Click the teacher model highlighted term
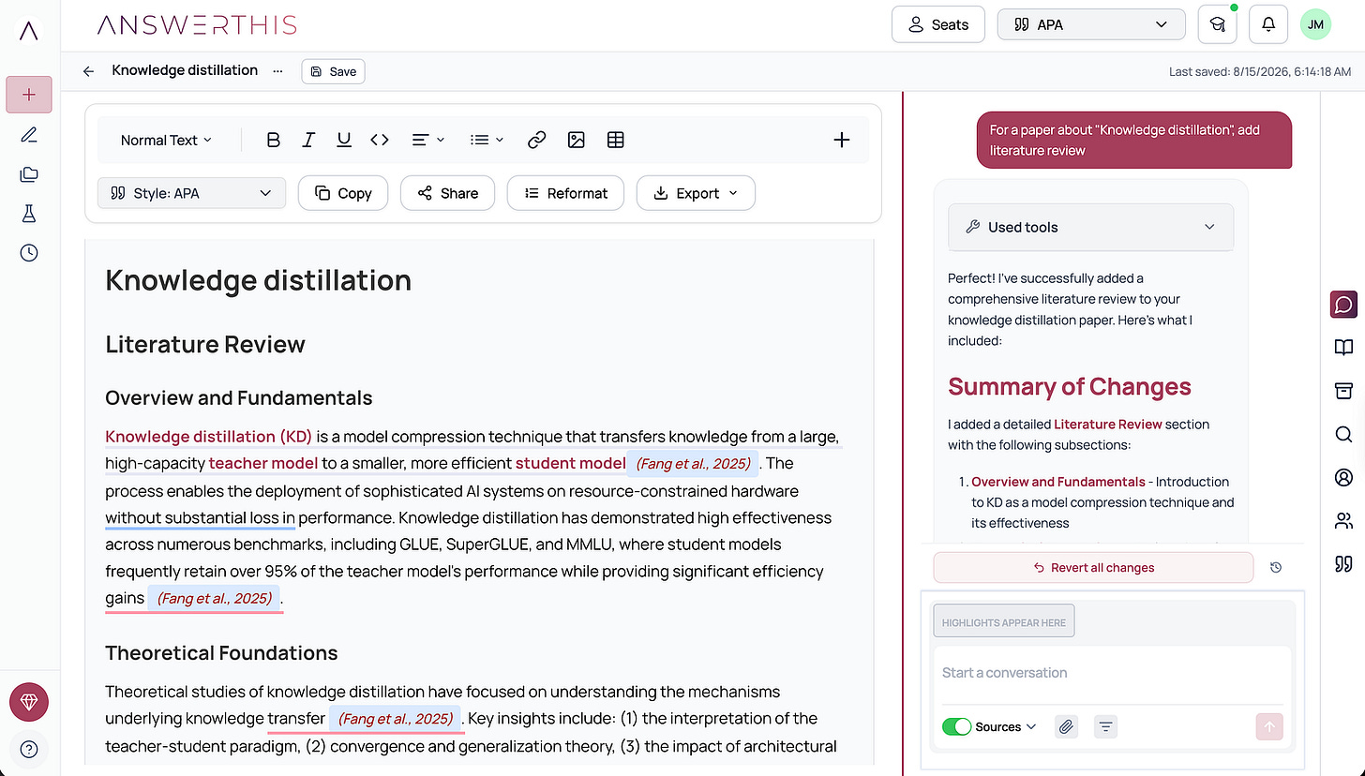 [x=263, y=463]
